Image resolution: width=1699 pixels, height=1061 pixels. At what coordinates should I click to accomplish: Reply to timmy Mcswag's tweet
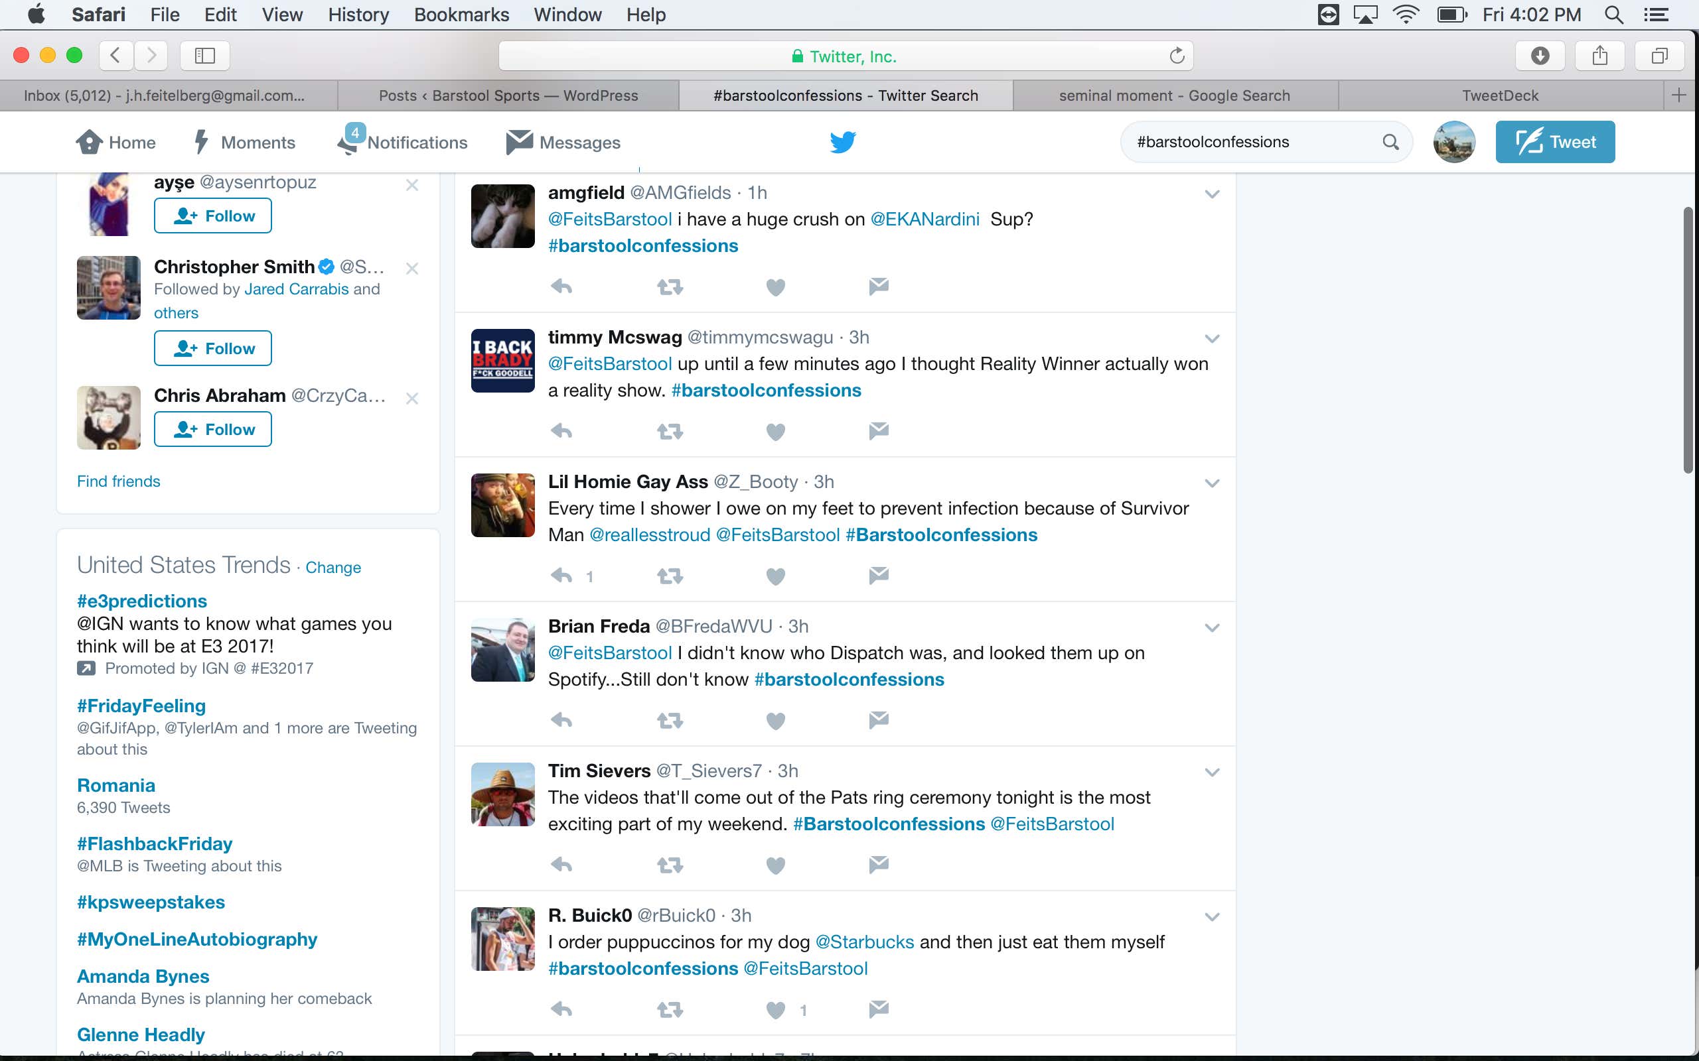pyautogui.click(x=561, y=431)
